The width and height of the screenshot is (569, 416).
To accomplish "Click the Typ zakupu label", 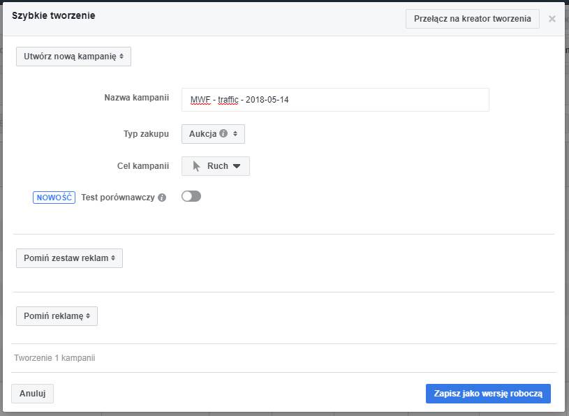I will point(146,133).
